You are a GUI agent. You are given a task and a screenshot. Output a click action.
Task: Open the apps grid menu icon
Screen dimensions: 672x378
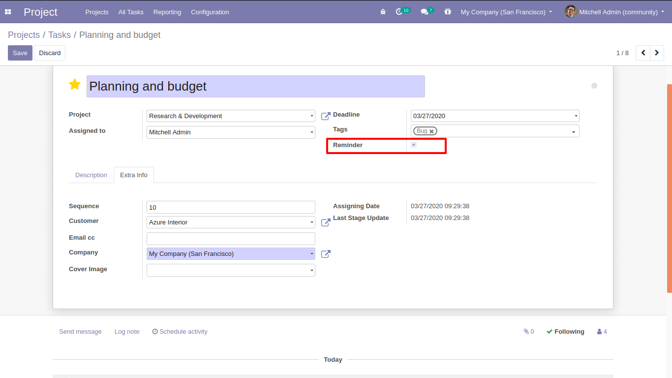point(8,12)
